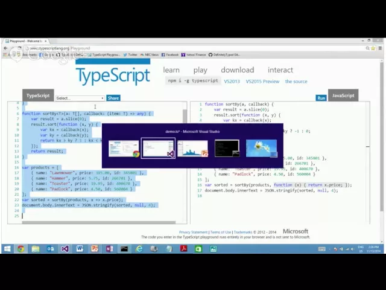Open the DefinitelyTyped GitHub bookmark
This screenshot has width=386, height=290.
pyautogui.click(x=224, y=55)
